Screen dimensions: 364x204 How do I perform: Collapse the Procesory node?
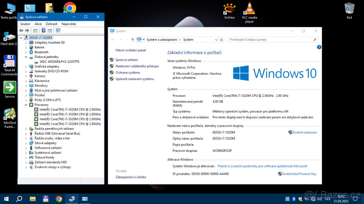coord(26,105)
